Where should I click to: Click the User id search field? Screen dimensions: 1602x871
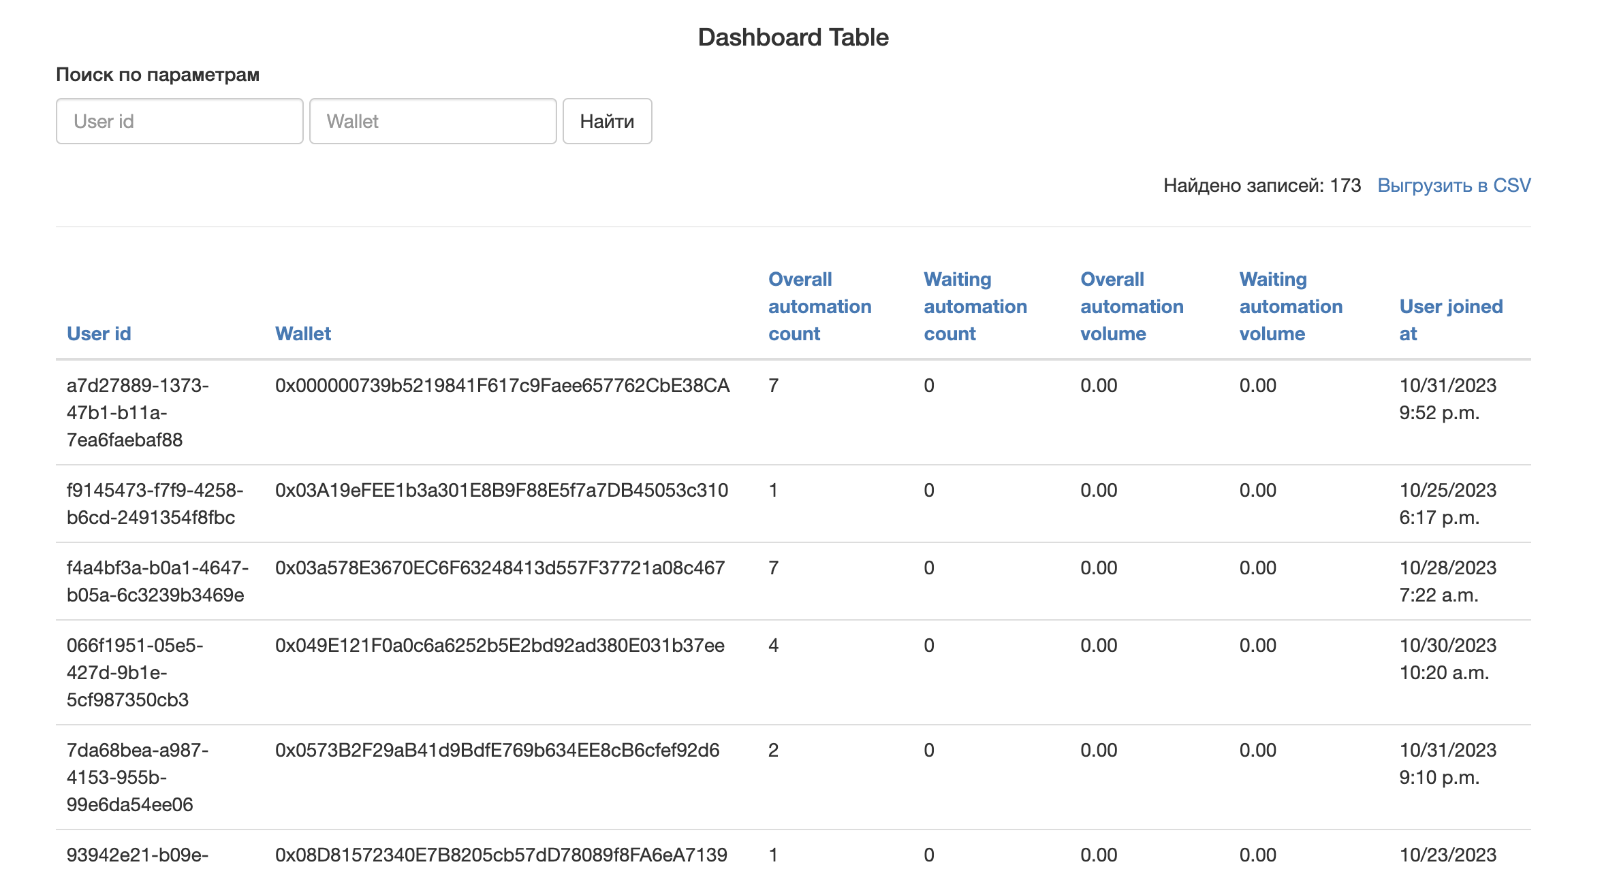pyautogui.click(x=179, y=121)
